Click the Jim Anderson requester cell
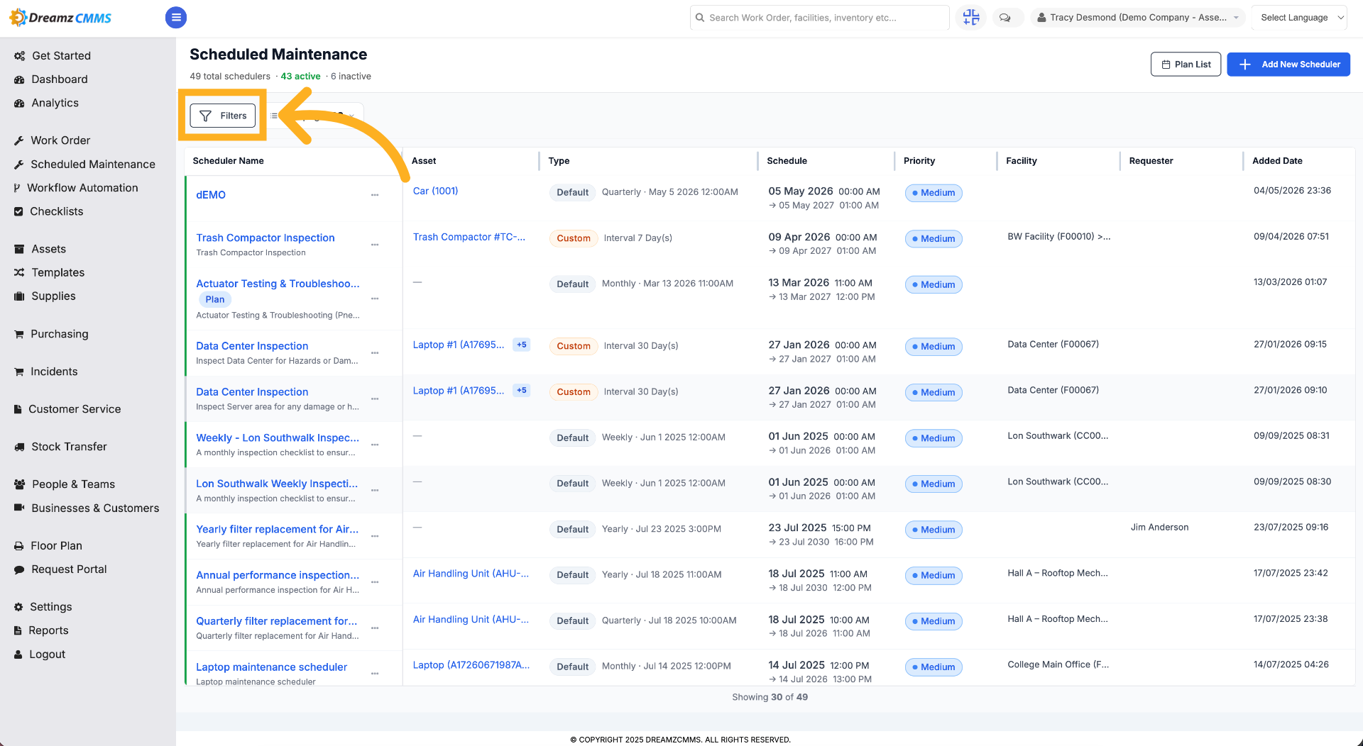This screenshot has height=746, width=1363. [1159, 527]
